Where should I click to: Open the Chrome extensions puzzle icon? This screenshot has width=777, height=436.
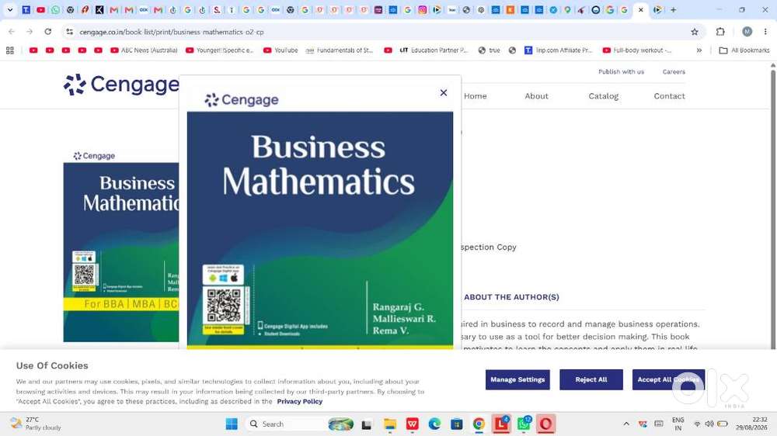point(720,32)
